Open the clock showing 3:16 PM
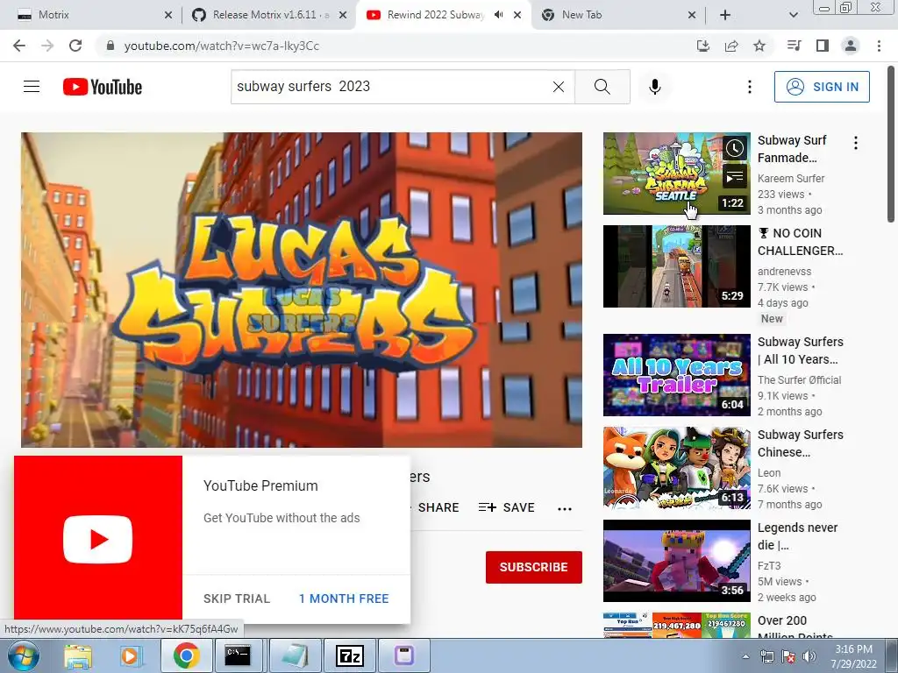Image resolution: width=898 pixels, height=673 pixels. (x=853, y=656)
